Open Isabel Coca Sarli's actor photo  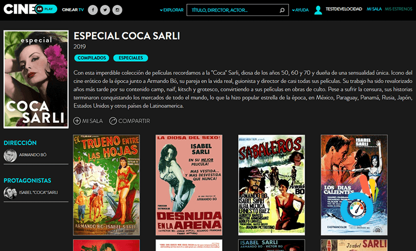coord(10,193)
